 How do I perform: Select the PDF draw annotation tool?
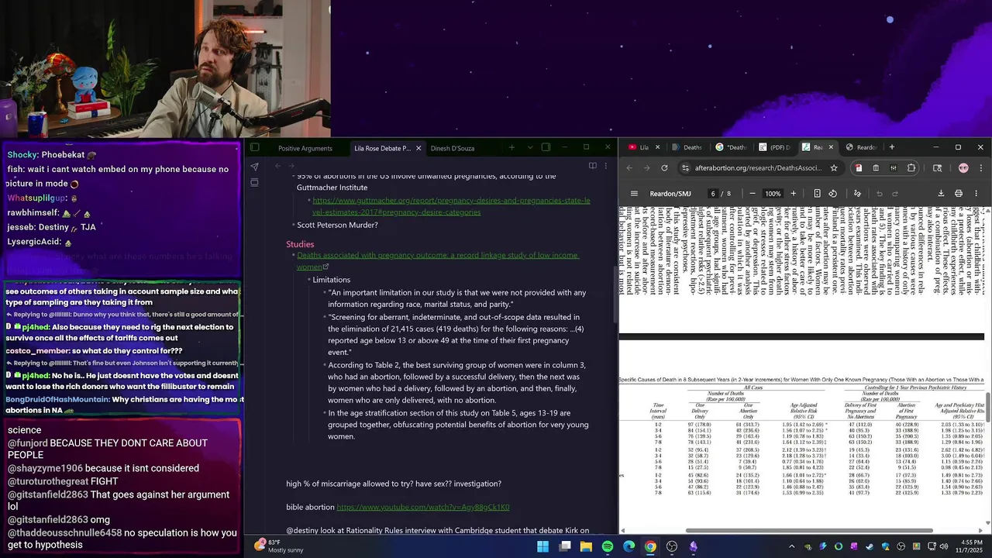click(857, 193)
